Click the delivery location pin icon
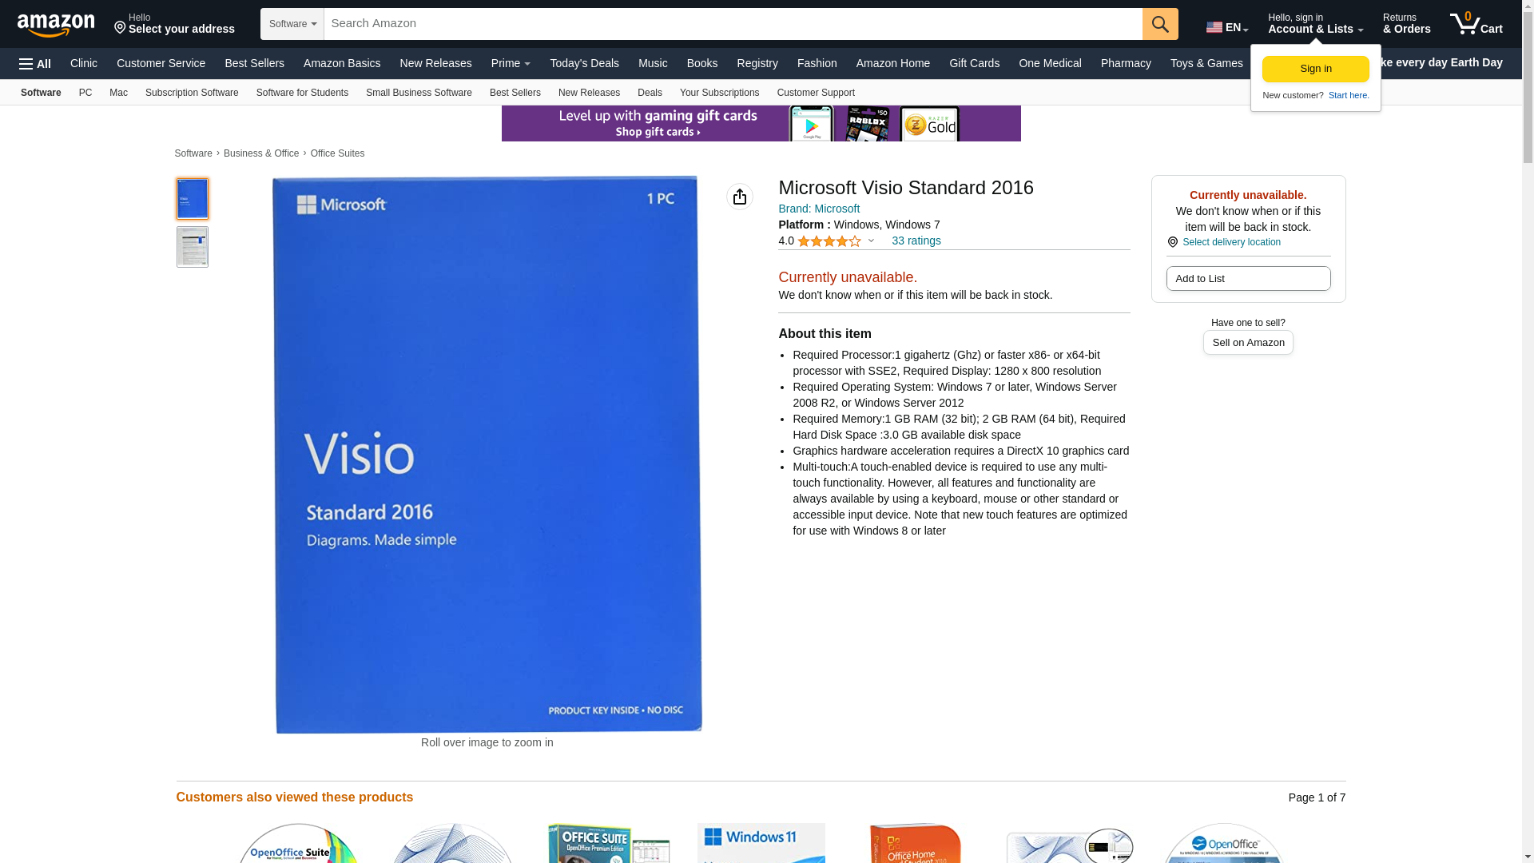Screen dimensions: 1534x863 coord(1172,242)
